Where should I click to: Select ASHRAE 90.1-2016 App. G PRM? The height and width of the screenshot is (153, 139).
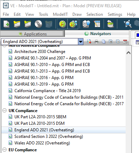tap(44, 78)
